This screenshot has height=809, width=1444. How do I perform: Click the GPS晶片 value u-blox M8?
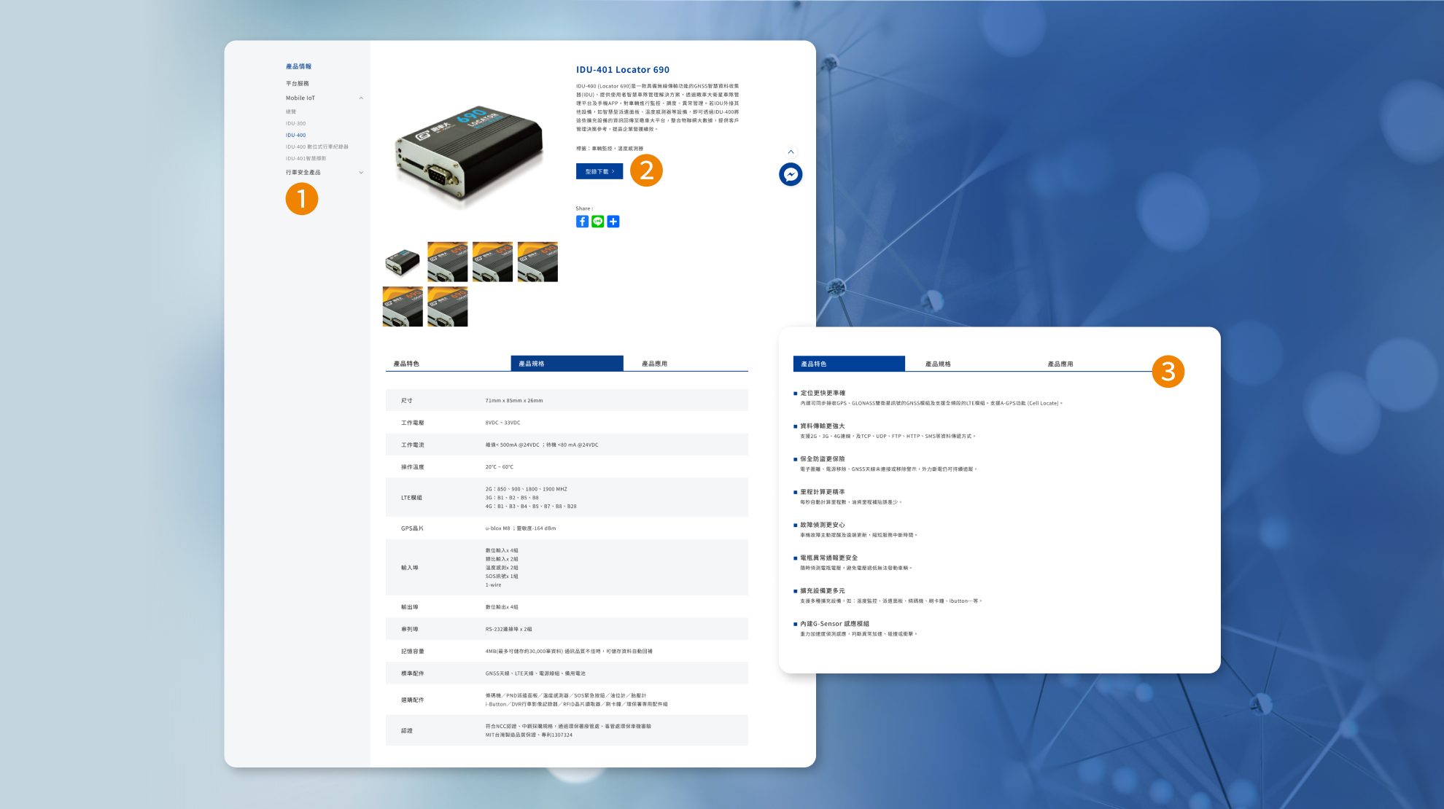pyautogui.click(x=521, y=528)
